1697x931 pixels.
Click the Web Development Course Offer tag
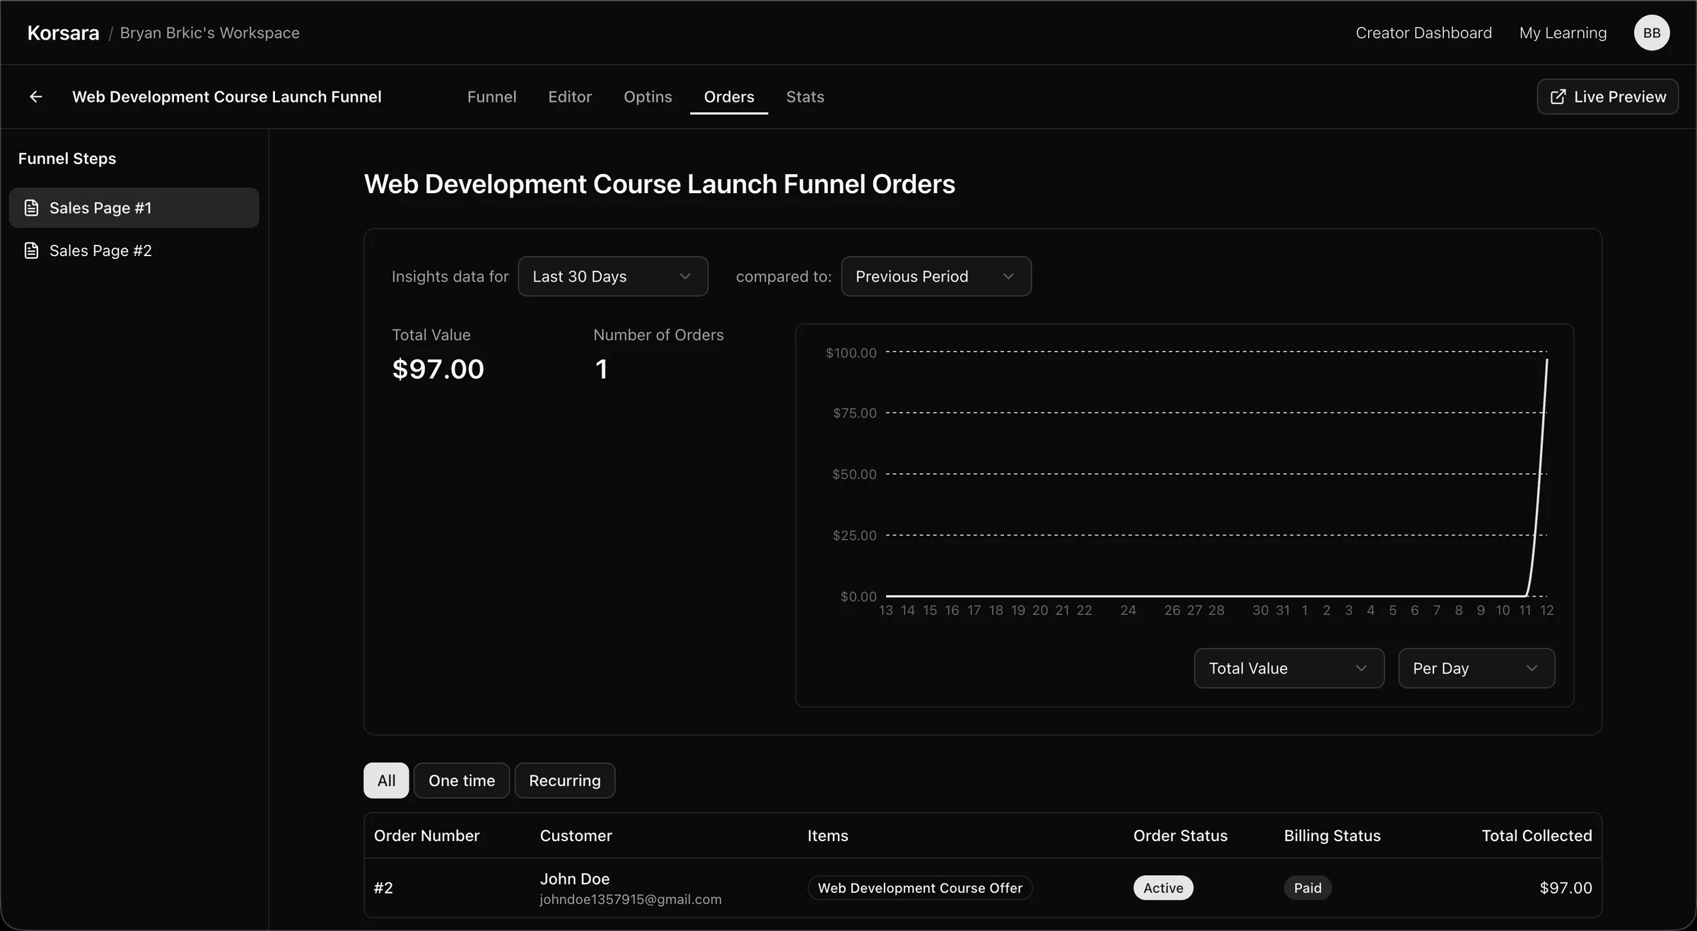[919, 888]
